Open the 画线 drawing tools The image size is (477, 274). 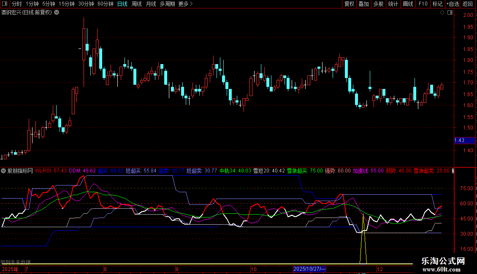point(408,4)
